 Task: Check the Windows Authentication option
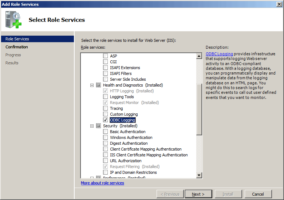coord(106,137)
